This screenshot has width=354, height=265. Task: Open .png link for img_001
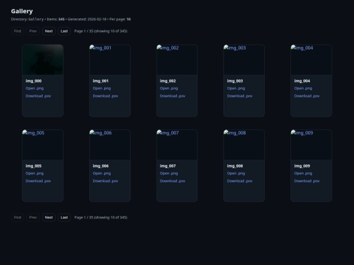(102, 88)
